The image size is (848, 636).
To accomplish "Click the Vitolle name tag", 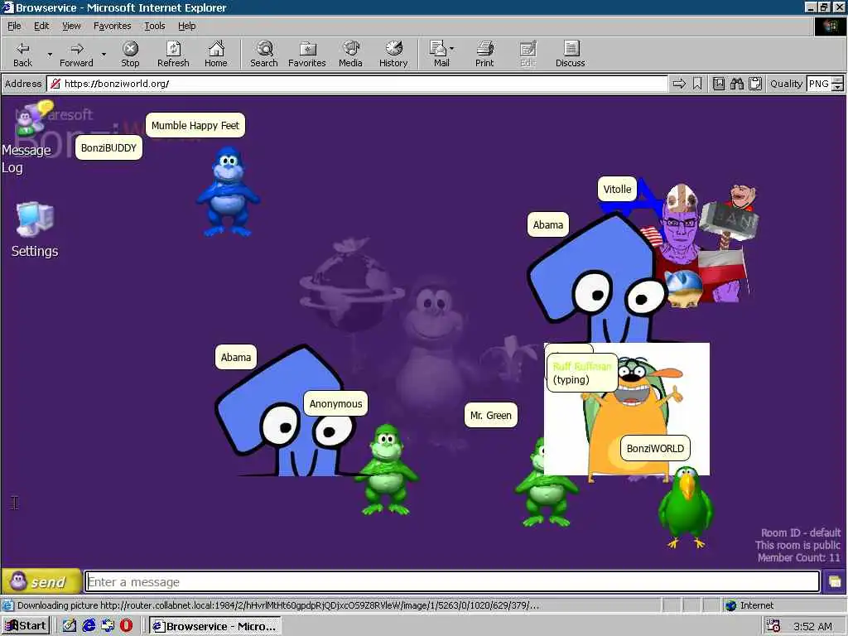I will tap(617, 190).
